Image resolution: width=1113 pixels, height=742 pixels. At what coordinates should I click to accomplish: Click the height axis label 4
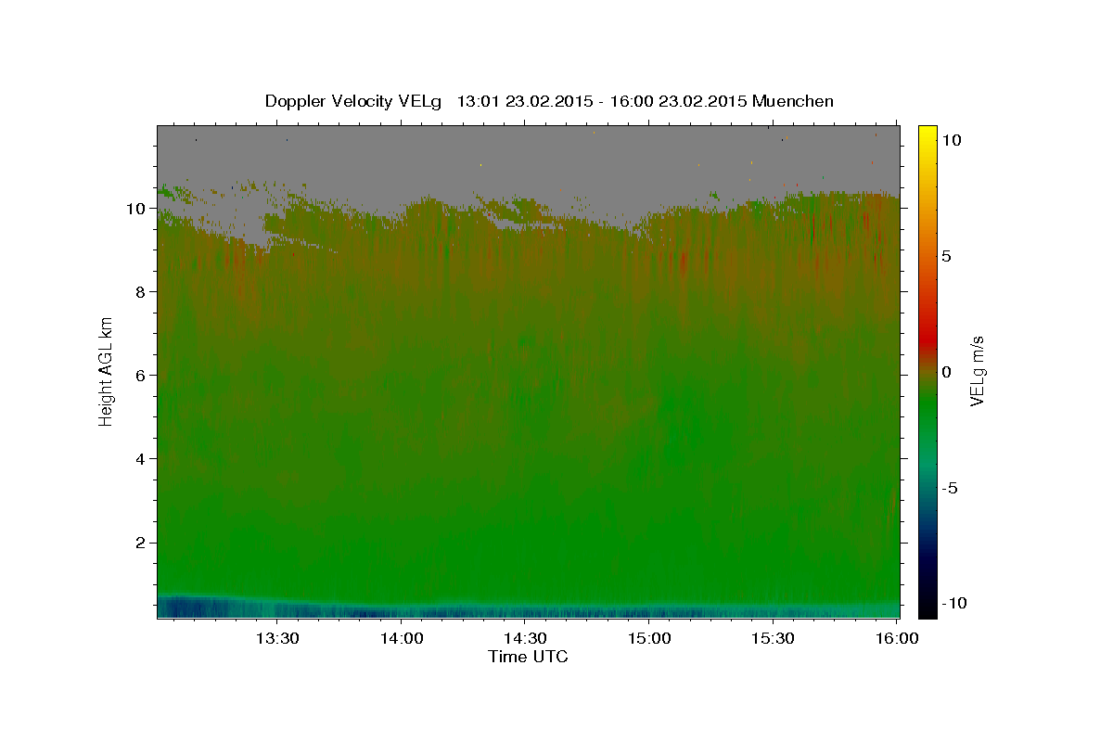(x=142, y=459)
